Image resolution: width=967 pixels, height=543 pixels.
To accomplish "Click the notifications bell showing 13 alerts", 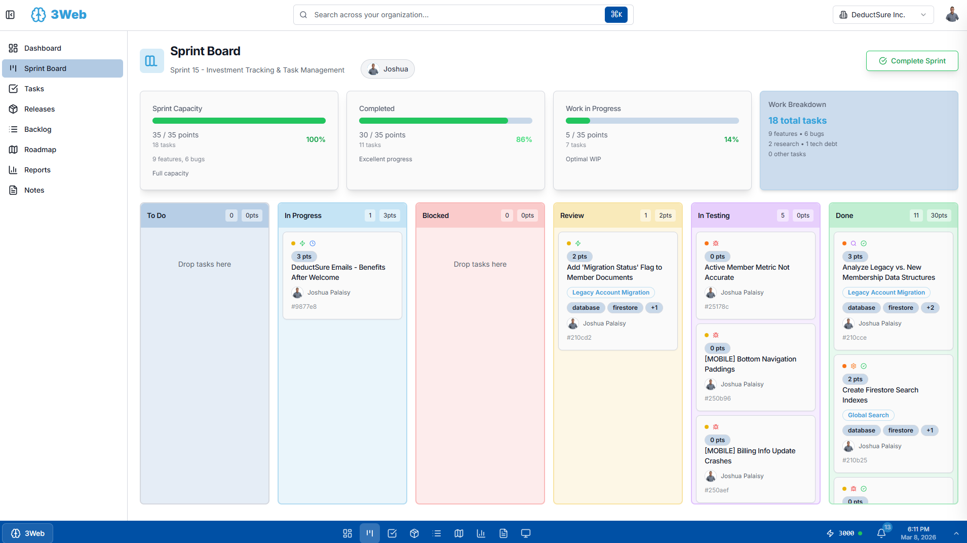I will (x=881, y=533).
